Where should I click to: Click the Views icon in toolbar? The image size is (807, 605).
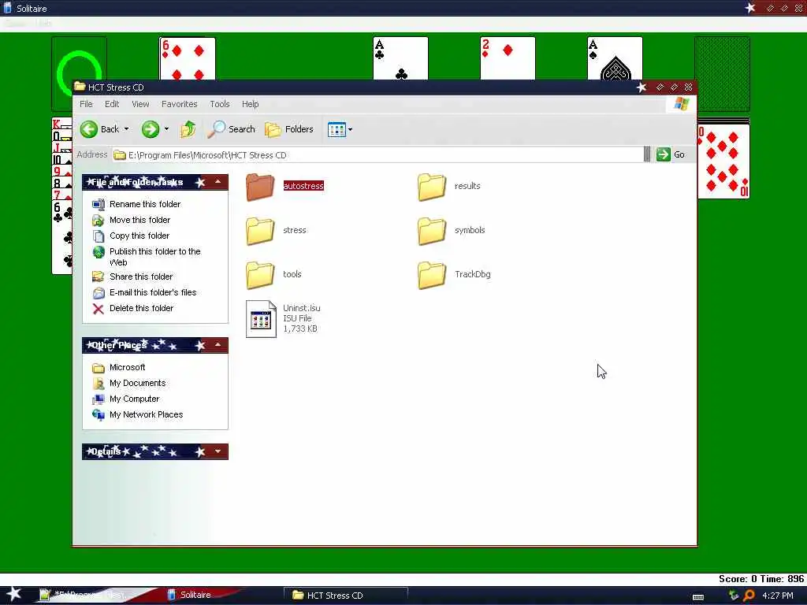(337, 130)
